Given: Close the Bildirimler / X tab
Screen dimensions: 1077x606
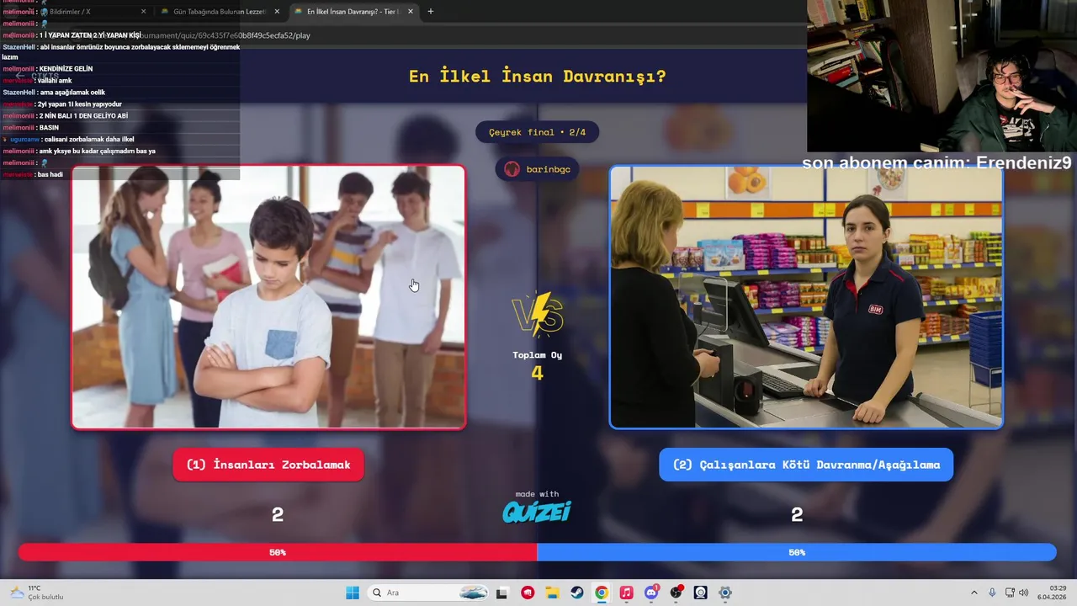Looking at the screenshot, I should [143, 12].
